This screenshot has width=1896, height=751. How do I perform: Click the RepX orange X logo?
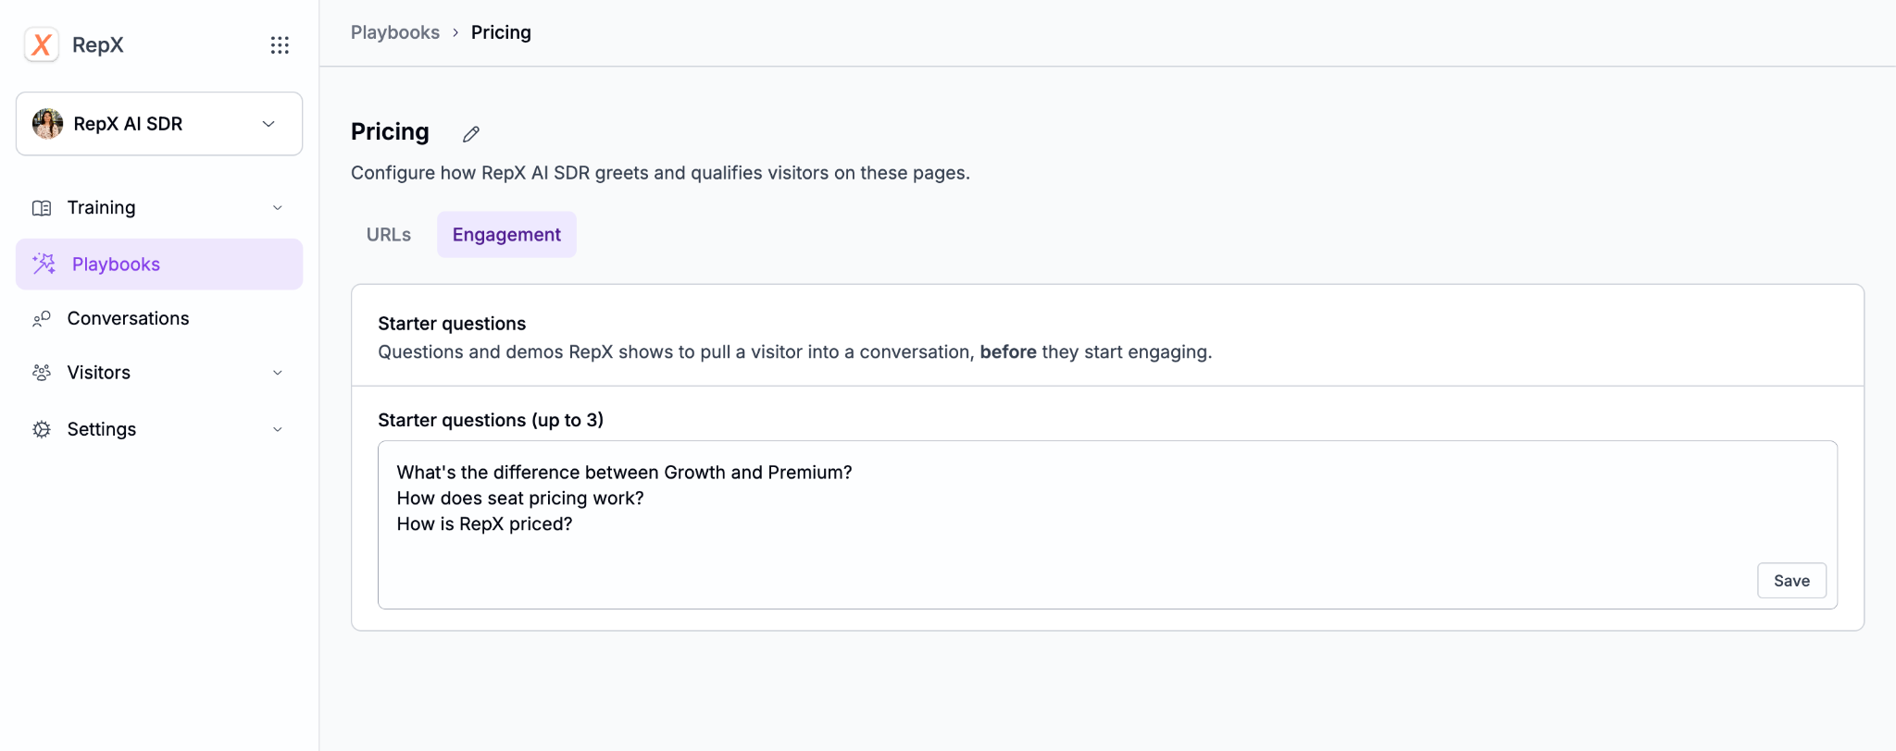click(x=42, y=44)
